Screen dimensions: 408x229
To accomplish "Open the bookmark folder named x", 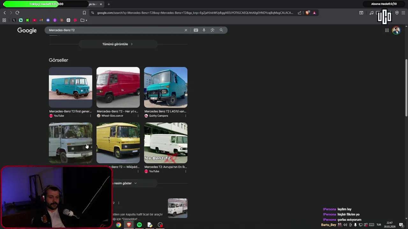I will 84,20.
